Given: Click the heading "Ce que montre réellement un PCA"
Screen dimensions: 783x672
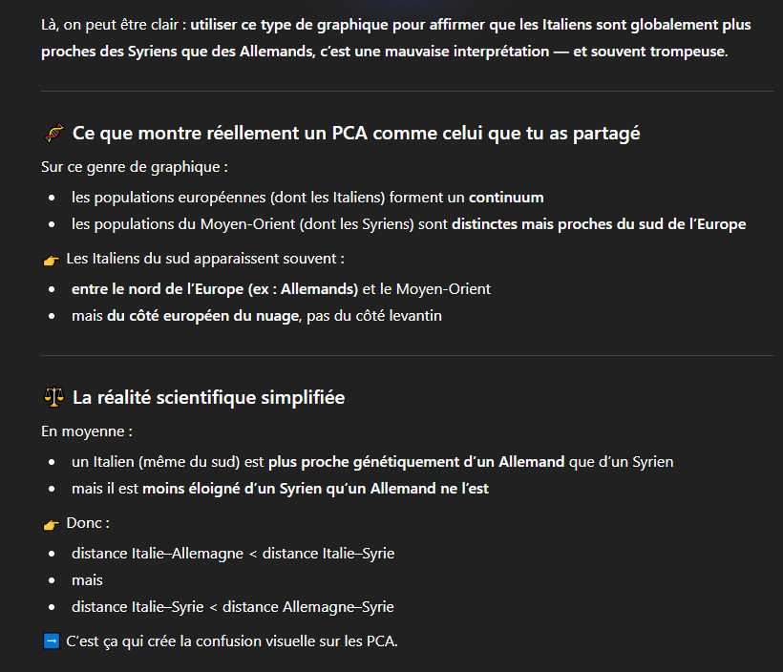Looking at the screenshot, I should 355,134.
